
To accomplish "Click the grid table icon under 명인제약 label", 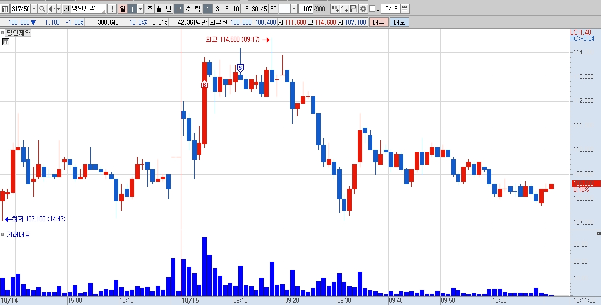I will click(5, 42).
